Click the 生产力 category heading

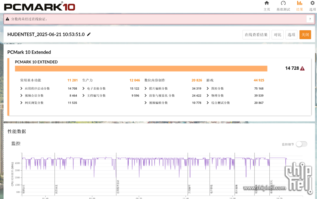pyautogui.click(x=88, y=80)
